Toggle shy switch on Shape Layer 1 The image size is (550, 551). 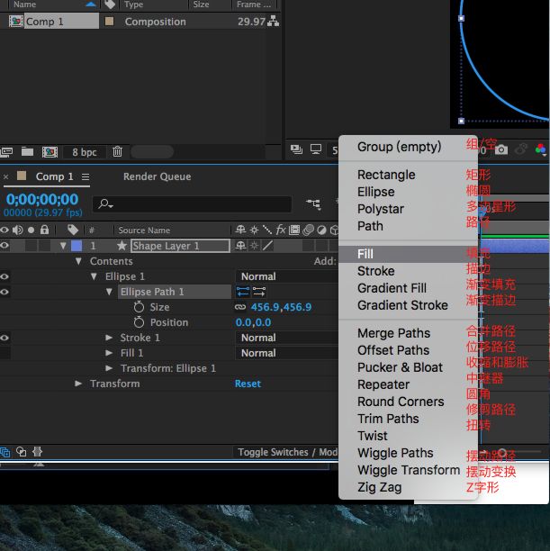tap(240, 245)
